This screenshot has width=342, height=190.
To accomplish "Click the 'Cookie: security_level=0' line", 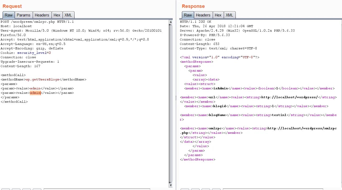I will pyautogui.click(x=26, y=53).
